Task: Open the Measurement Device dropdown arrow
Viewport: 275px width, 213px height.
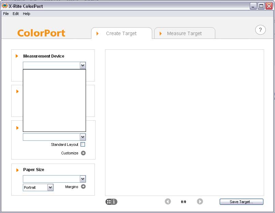Action: coord(83,65)
